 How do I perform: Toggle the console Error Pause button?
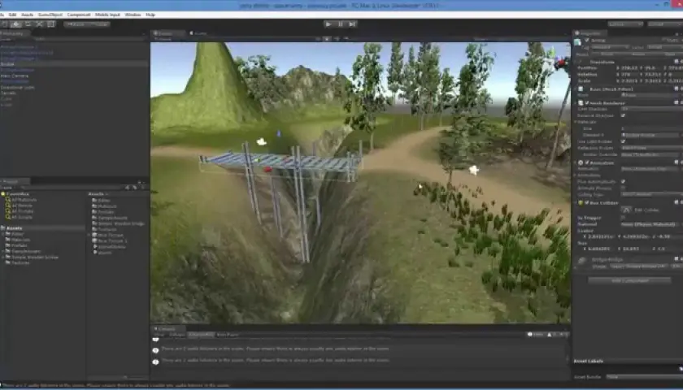tap(228, 334)
